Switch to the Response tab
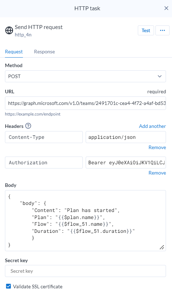The width and height of the screenshot is (172, 295). click(44, 52)
